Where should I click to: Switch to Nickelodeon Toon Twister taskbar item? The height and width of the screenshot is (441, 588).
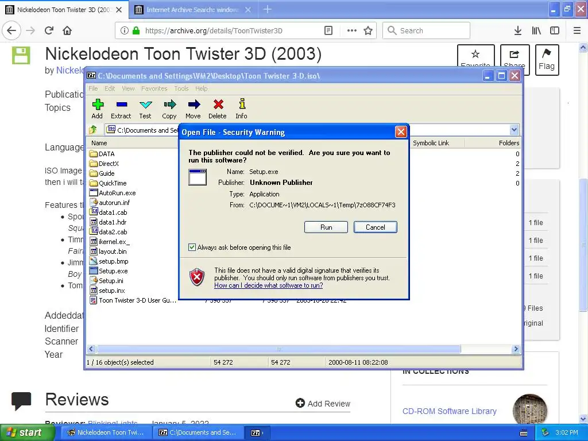tap(106, 432)
